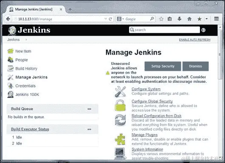Open People from side menu

22,60
